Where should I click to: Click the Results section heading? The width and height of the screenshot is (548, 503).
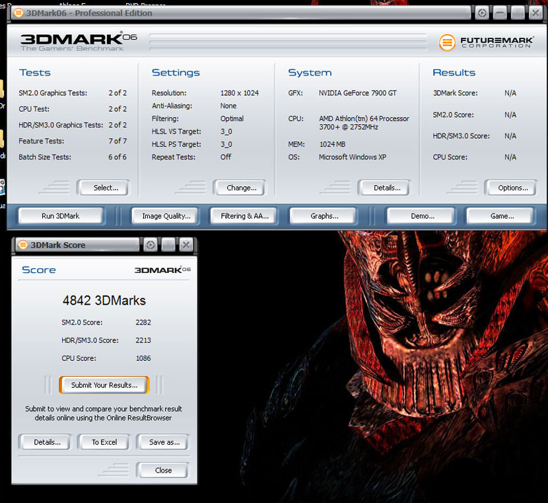click(454, 73)
